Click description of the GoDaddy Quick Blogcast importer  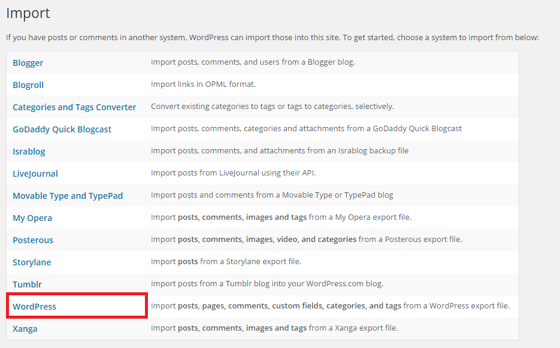(x=307, y=129)
